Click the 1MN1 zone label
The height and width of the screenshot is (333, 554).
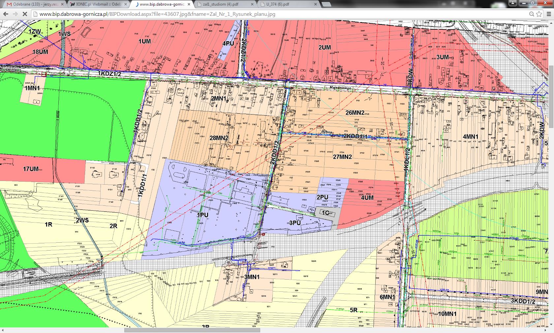[32, 88]
